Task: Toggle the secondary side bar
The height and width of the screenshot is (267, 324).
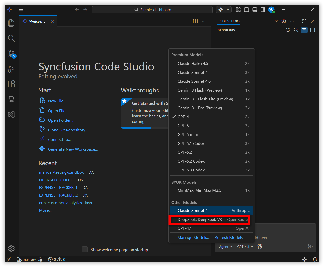Action: pos(263,10)
